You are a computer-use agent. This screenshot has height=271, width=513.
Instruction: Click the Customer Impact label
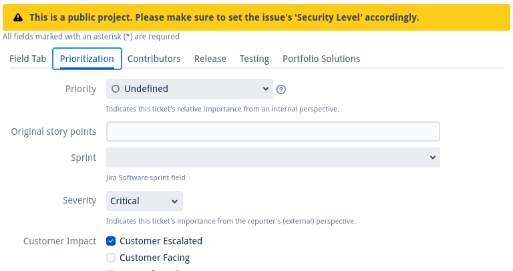59,241
